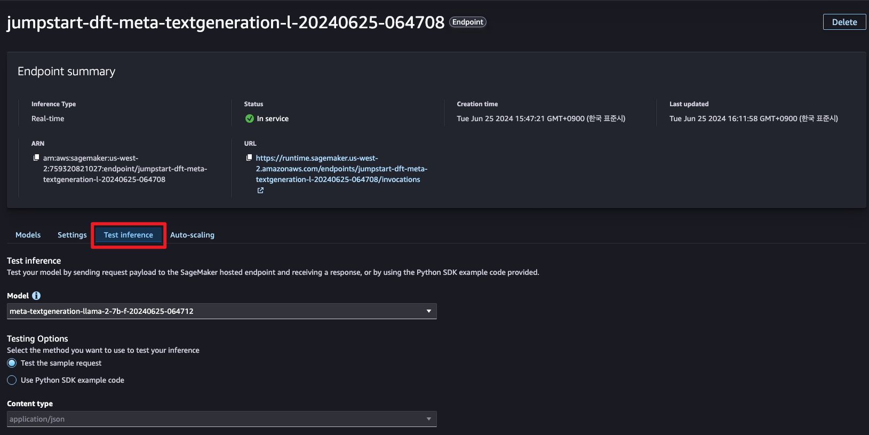Click the Endpoint summary heading
The image size is (869, 435).
pos(66,72)
